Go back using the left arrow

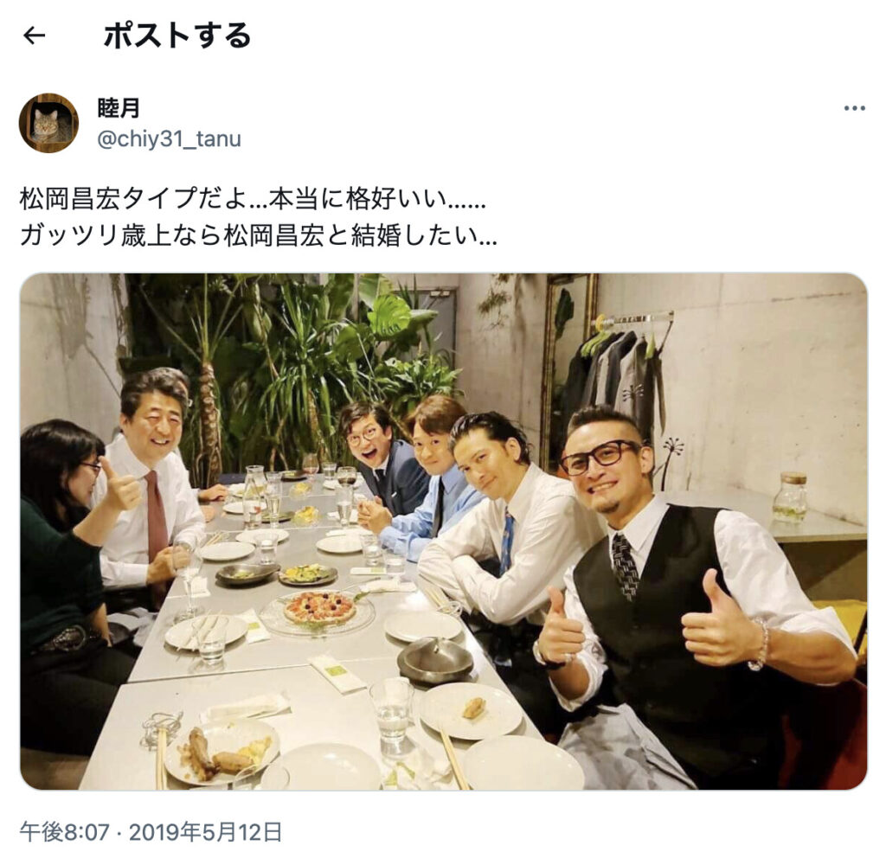(x=34, y=35)
